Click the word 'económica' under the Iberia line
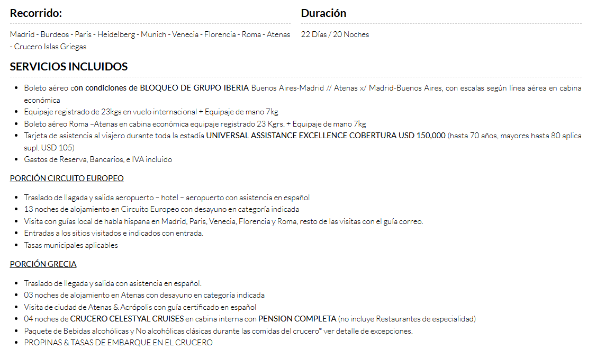 [x=42, y=100]
